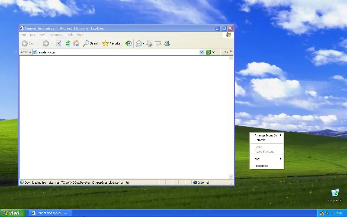347x217 pixels.
Task: Choose Refresh from the desktop context menu
Action: [267, 140]
